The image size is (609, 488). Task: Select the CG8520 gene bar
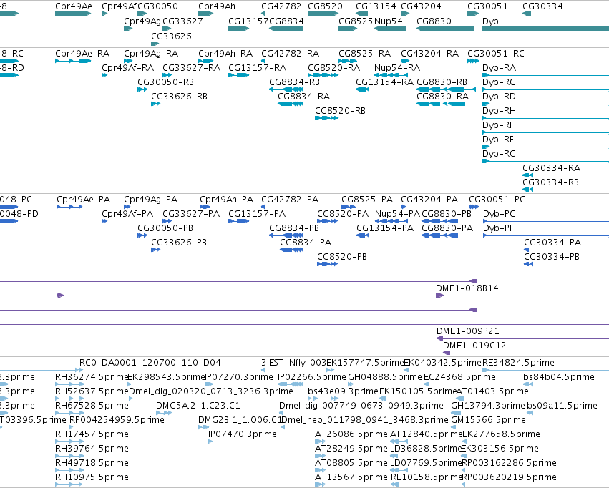323,14
